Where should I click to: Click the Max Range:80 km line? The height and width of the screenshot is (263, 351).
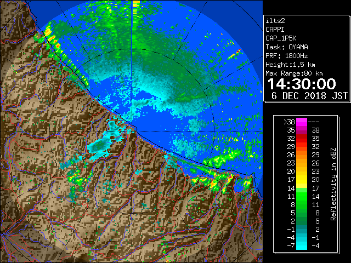pos(294,73)
